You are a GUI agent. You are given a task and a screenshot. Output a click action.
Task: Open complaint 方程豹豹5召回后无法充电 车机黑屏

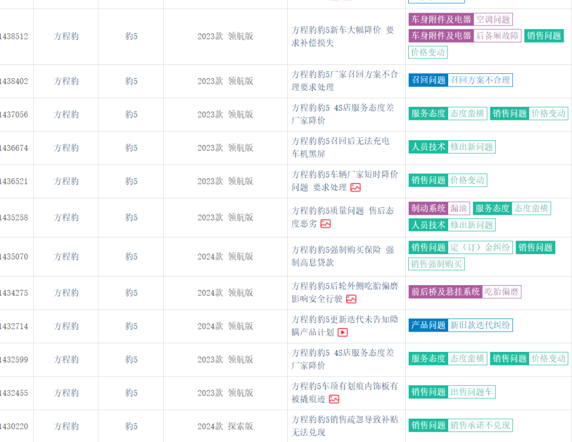coord(340,147)
